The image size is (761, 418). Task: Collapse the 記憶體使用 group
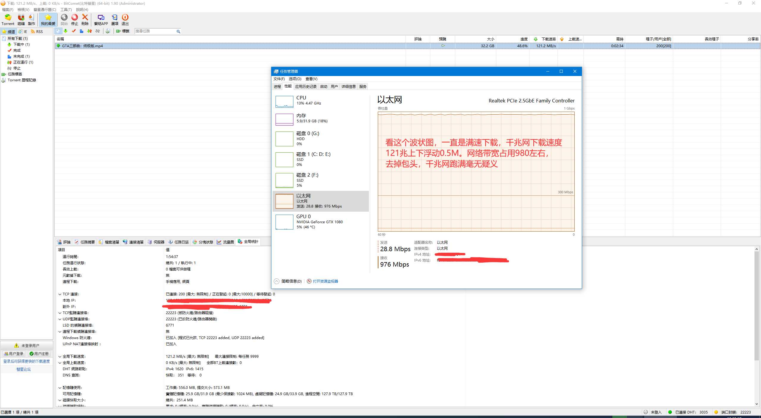tap(60, 388)
